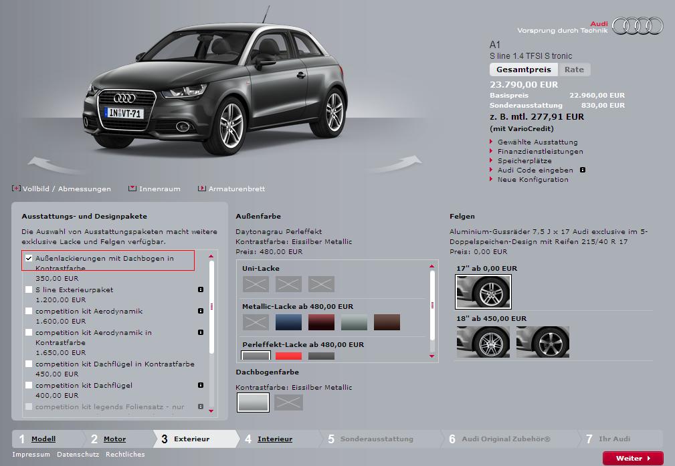
Task: Click the Vollbild / Abmessungen plus icon
Action: pyautogui.click(x=16, y=189)
